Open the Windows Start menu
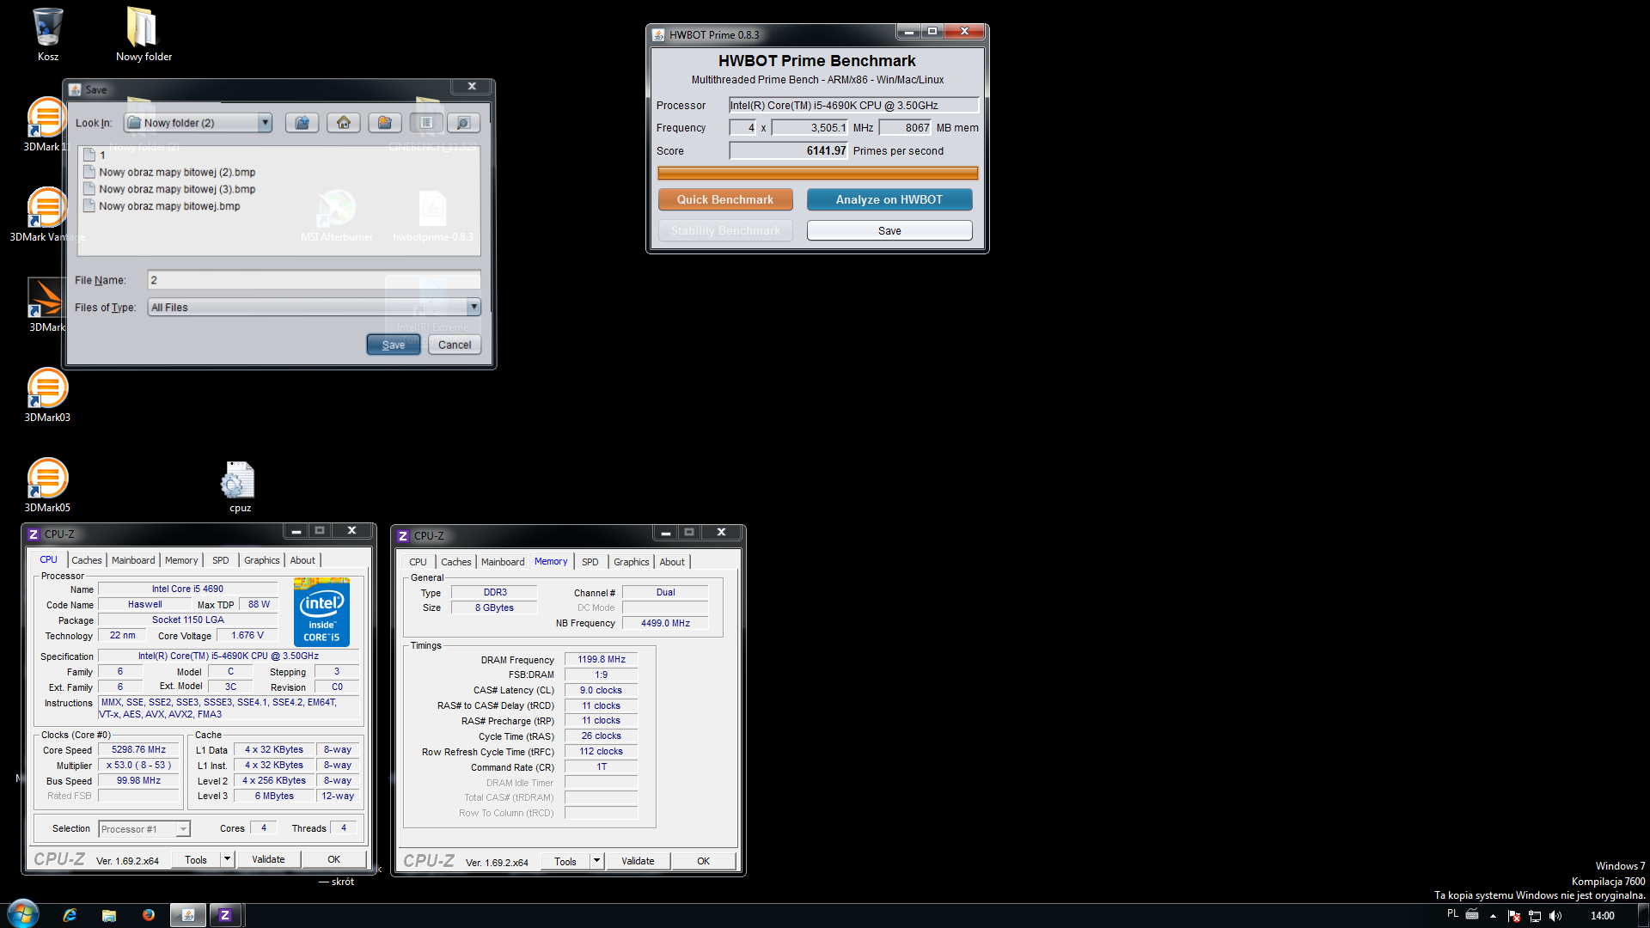This screenshot has width=1650, height=928. 23,915
